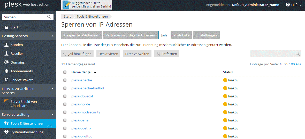
Task: Show Alle entries per page
Action: 299,64
